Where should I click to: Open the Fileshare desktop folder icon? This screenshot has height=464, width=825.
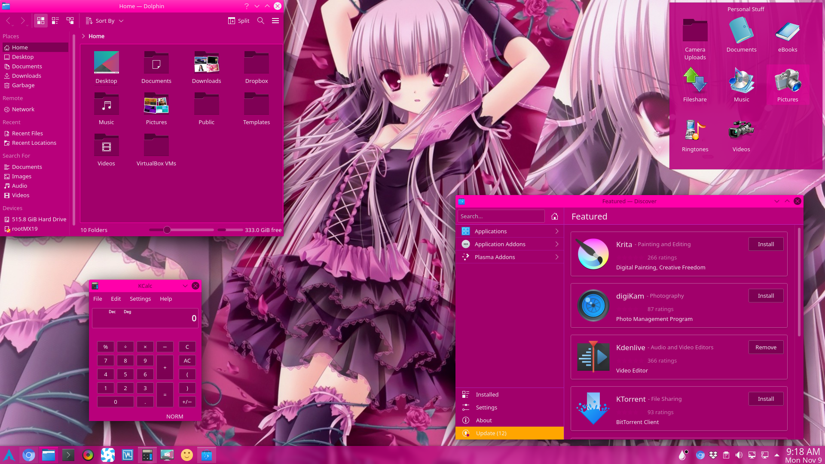coord(695,85)
